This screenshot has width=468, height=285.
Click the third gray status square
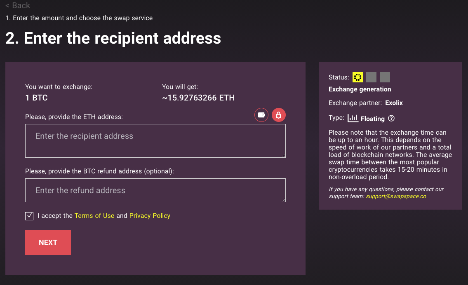[x=385, y=77]
